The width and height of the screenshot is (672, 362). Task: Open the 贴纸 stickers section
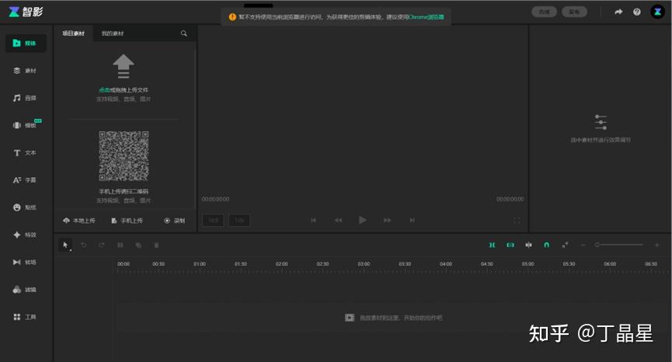26,207
